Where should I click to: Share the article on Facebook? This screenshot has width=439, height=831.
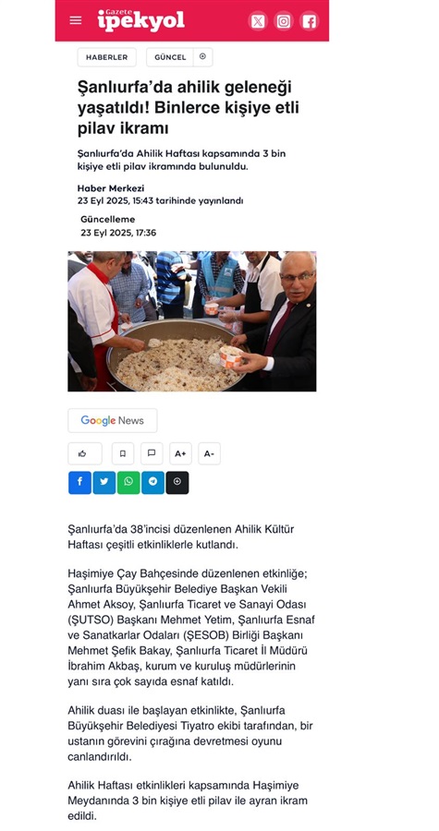click(x=80, y=482)
